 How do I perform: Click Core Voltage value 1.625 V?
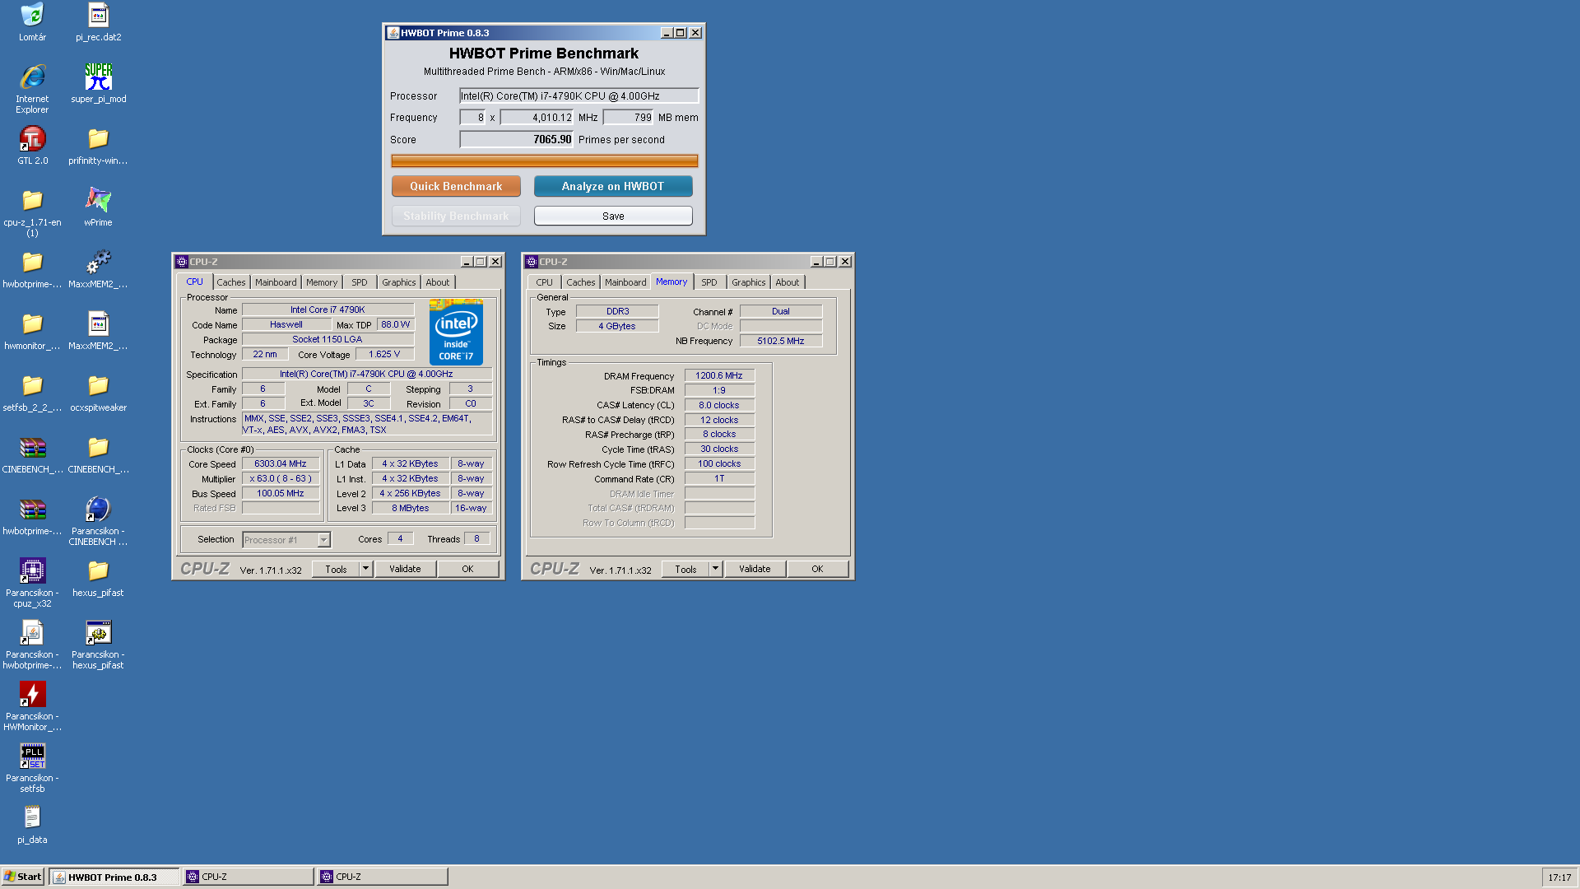[x=384, y=354]
